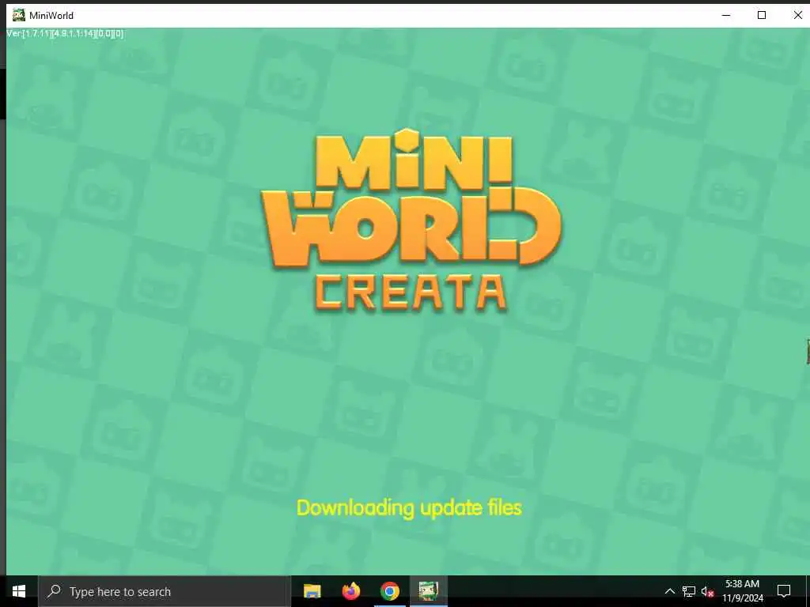The image size is (810, 607).
Task: Launch Firefox from the taskbar
Action: pos(350,591)
